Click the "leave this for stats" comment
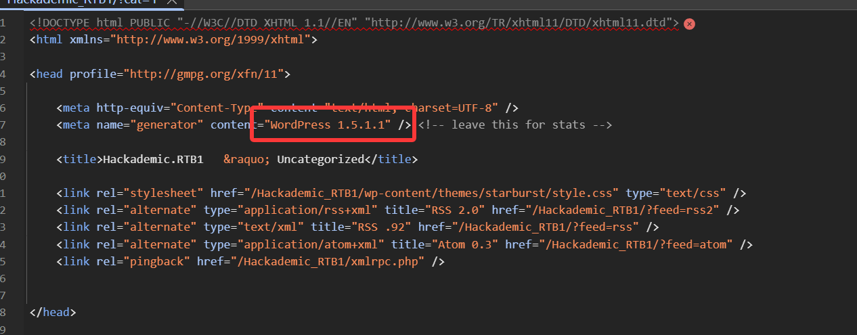The height and width of the screenshot is (335, 857). (515, 125)
